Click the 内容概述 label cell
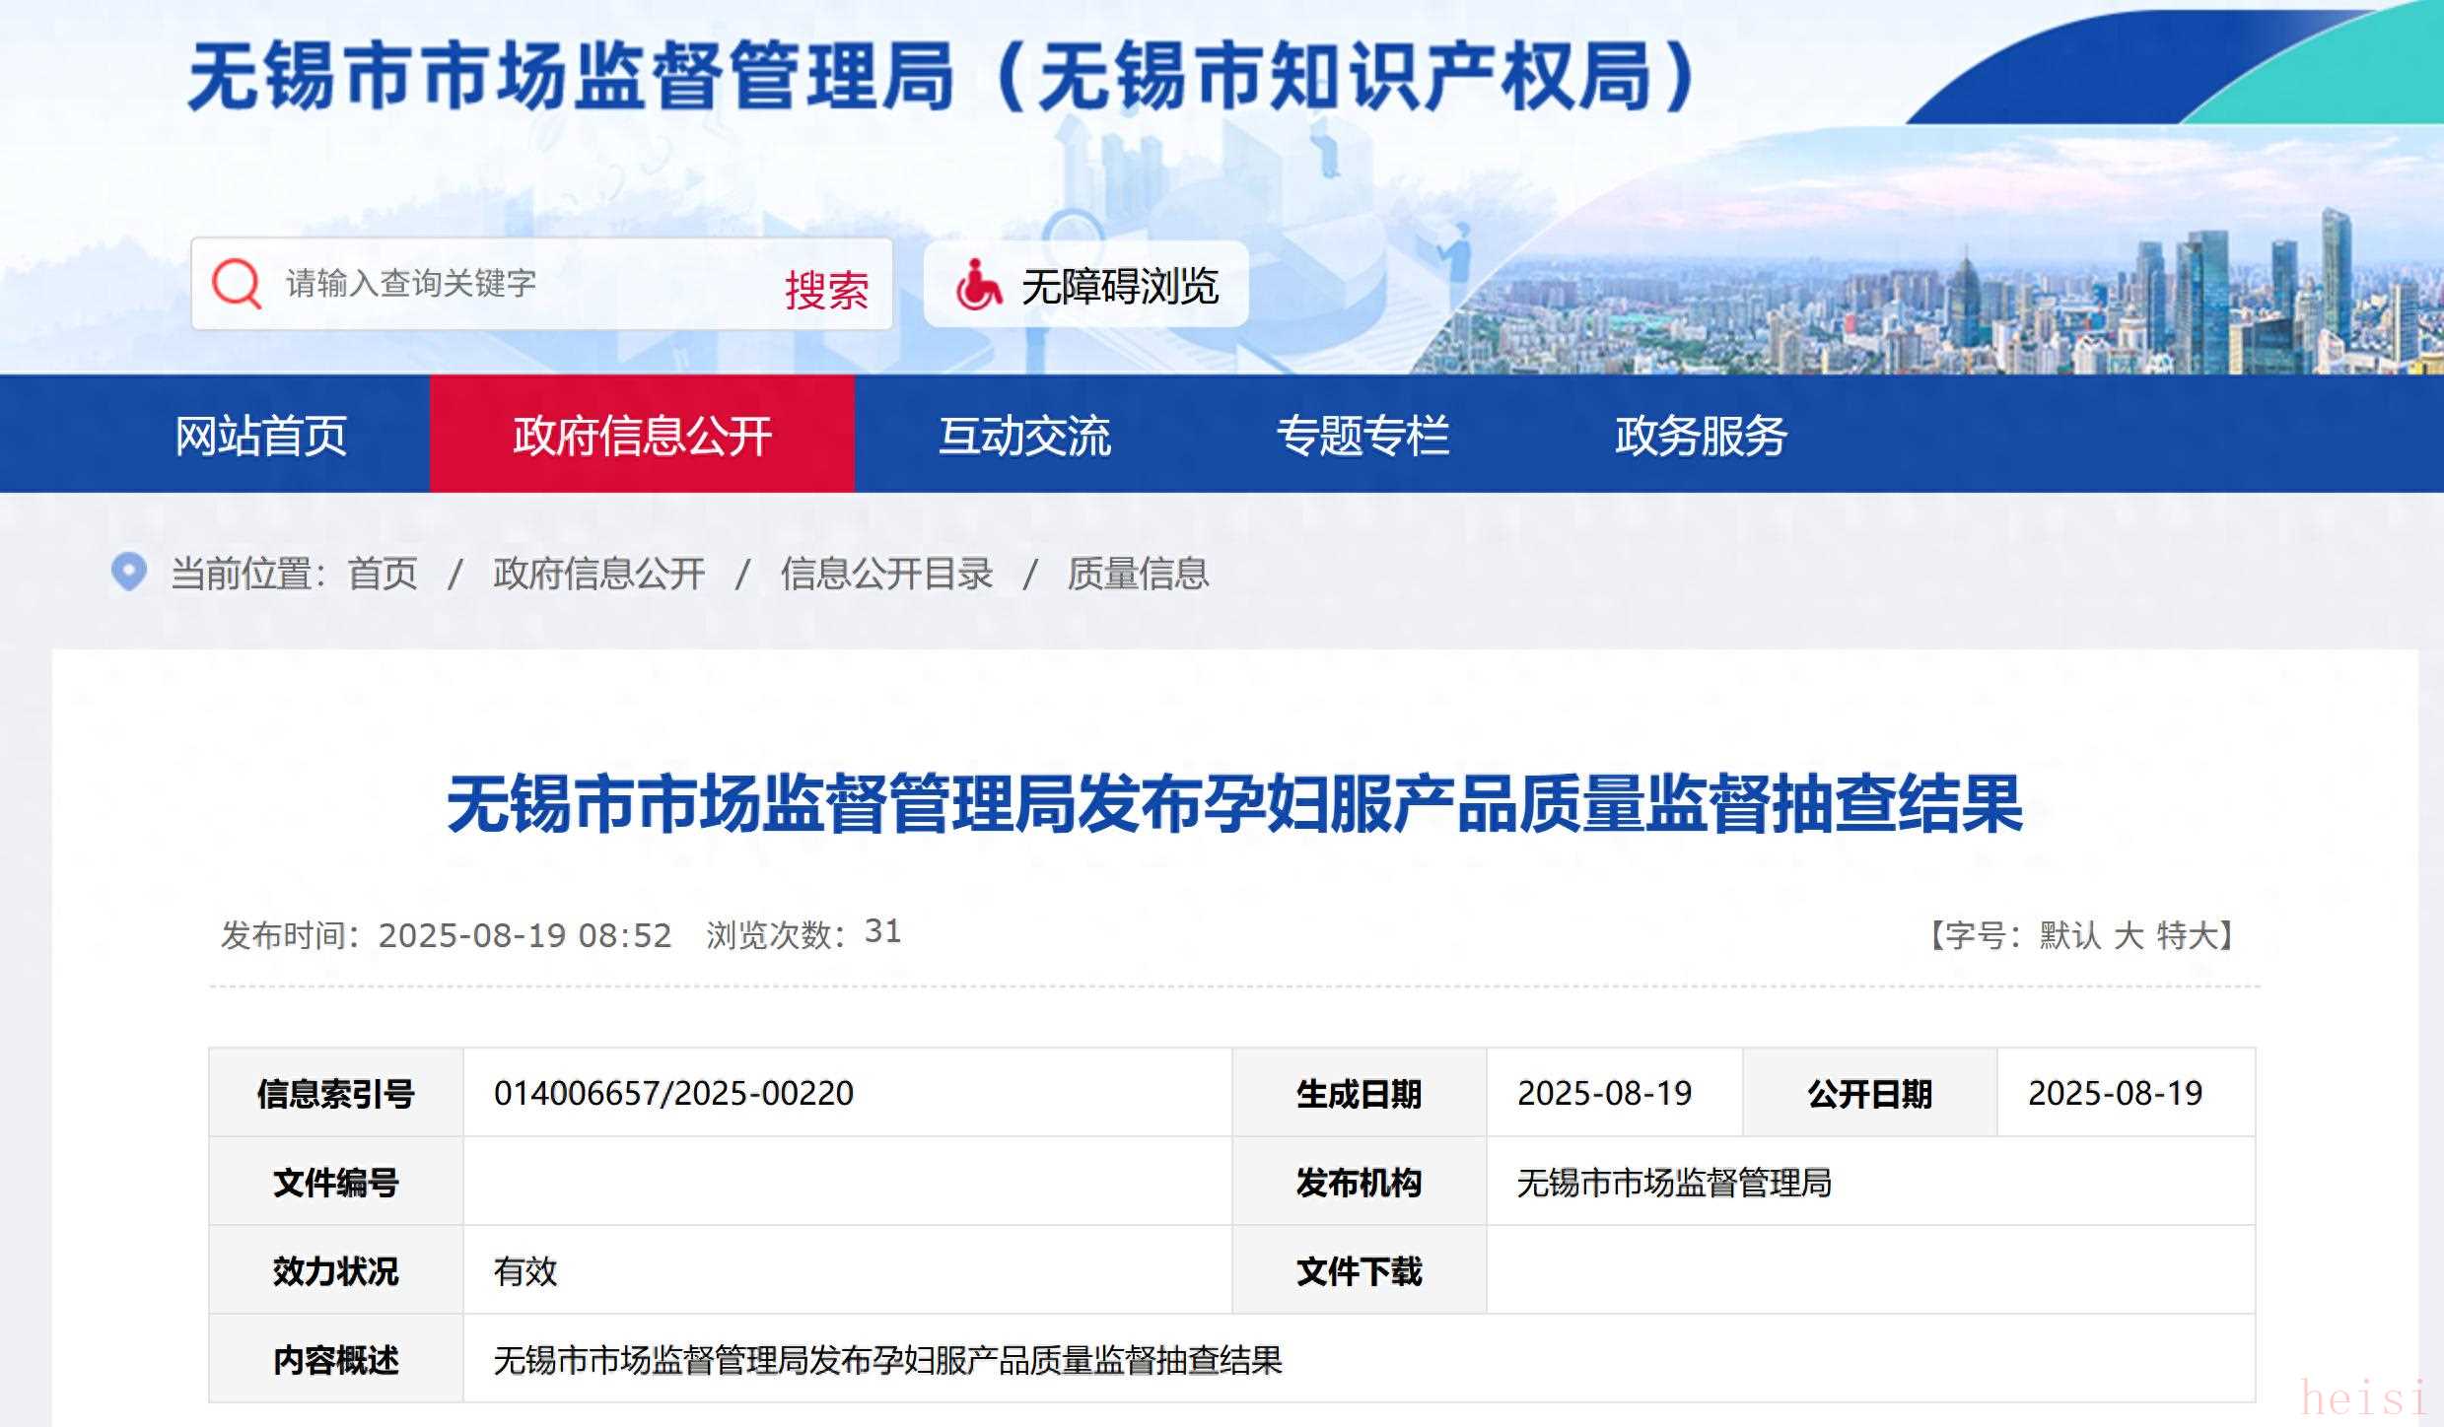 pyautogui.click(x=336, y=1359)
